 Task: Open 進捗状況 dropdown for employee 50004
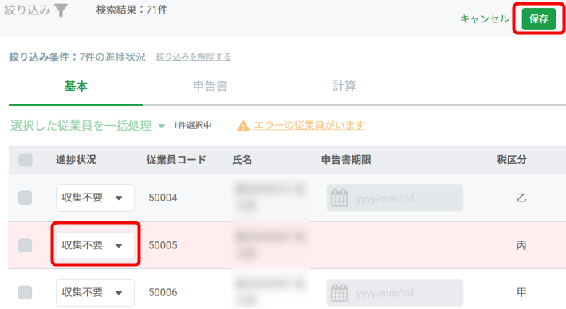(x=96, y=198)
